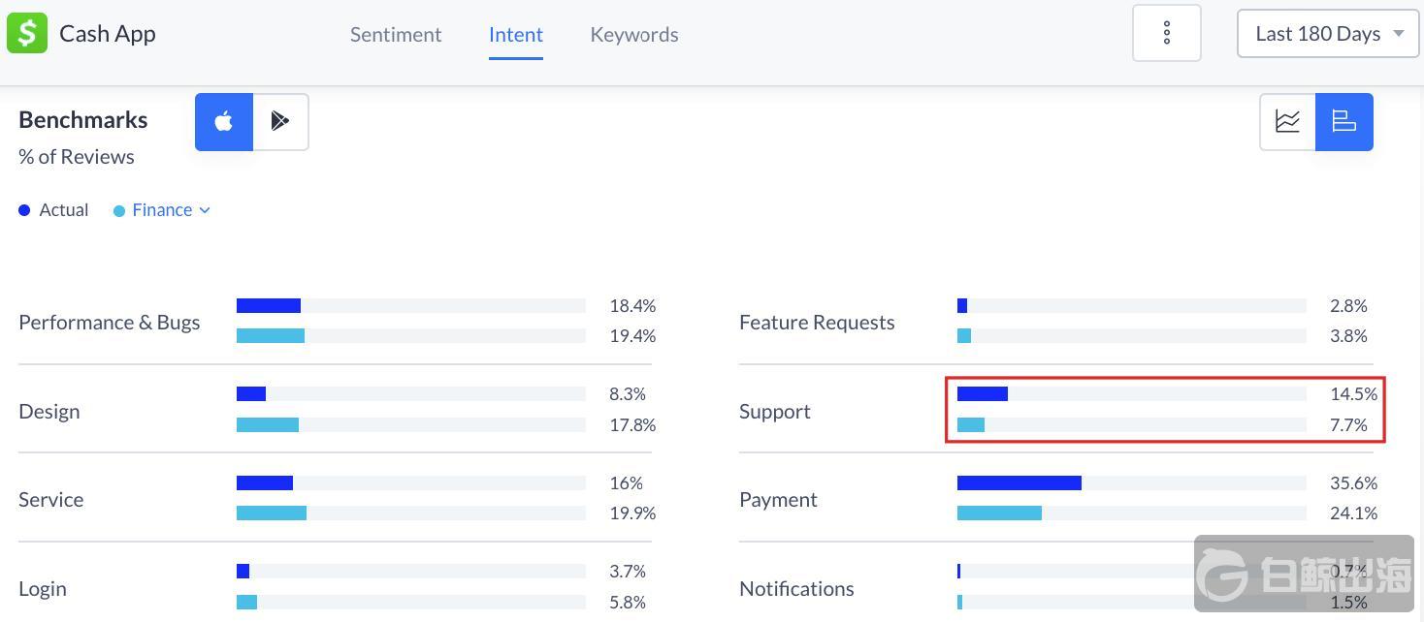The height and width of the screenshot is (622, 1424).
Task: Click the Payment Finance 24.1% bar
Action: point(999,513)
